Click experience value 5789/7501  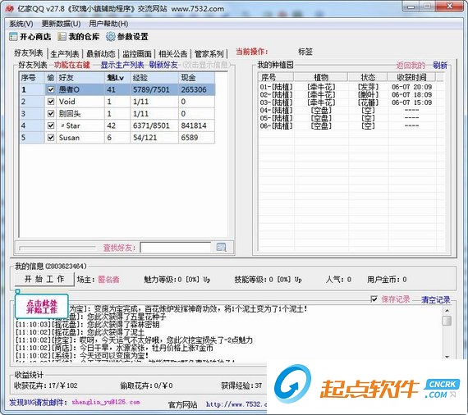[151, 89]
